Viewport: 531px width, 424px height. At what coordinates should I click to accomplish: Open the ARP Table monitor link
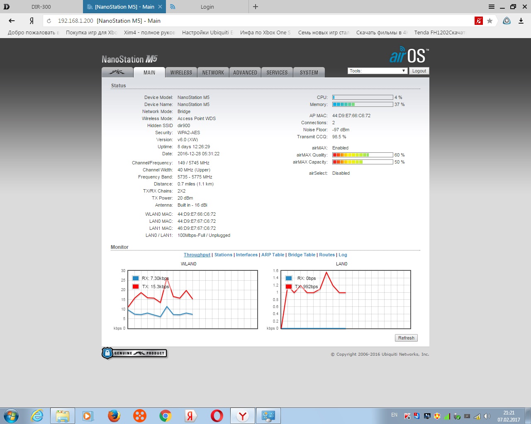pyautogui.click(x=273, y=255)
